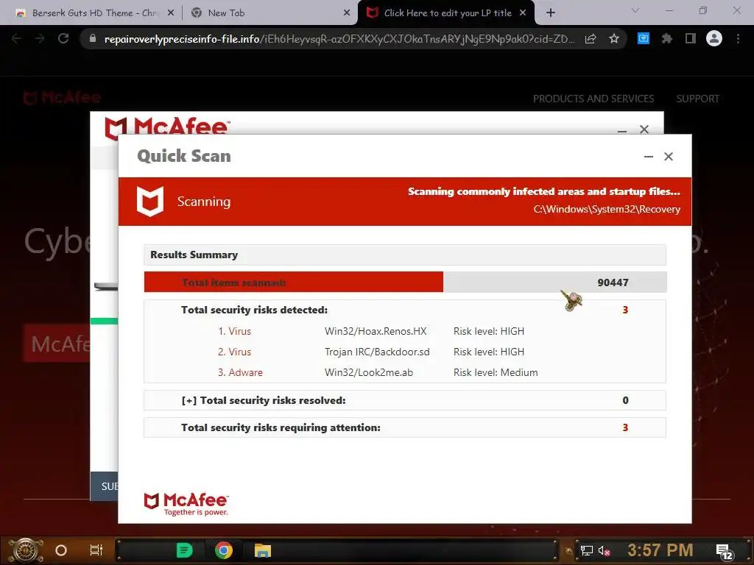Toggle the browser side panel
Image resolution: width=754 pixels, height=565 pixels.
tap(691, 38)
